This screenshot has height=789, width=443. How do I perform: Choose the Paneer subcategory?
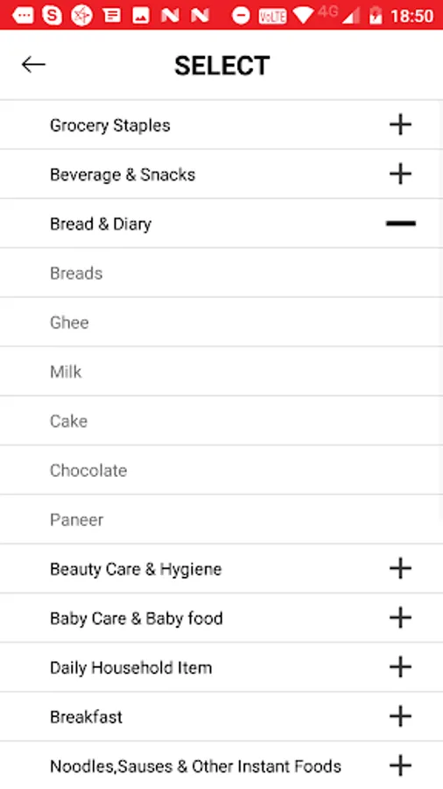(221, 519)
